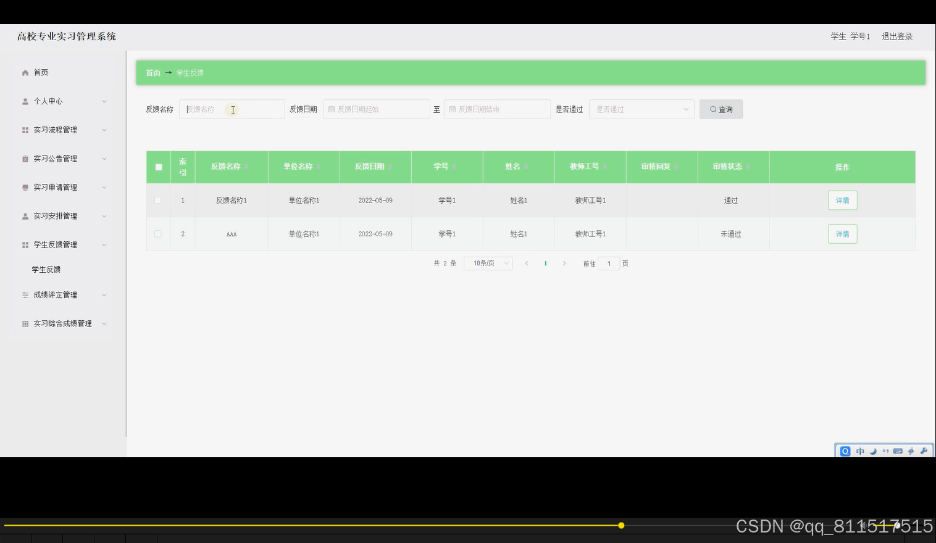936x543 pixels.
Task: Click the IME logo icon in input toolbar
Action: point(845,451)
